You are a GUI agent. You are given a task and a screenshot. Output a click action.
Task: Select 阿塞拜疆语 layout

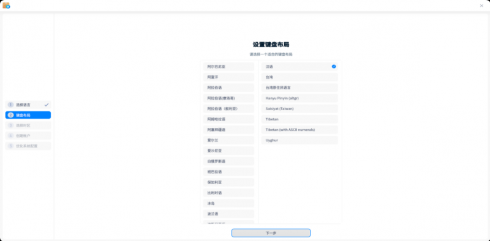click(x=228, y=130)
